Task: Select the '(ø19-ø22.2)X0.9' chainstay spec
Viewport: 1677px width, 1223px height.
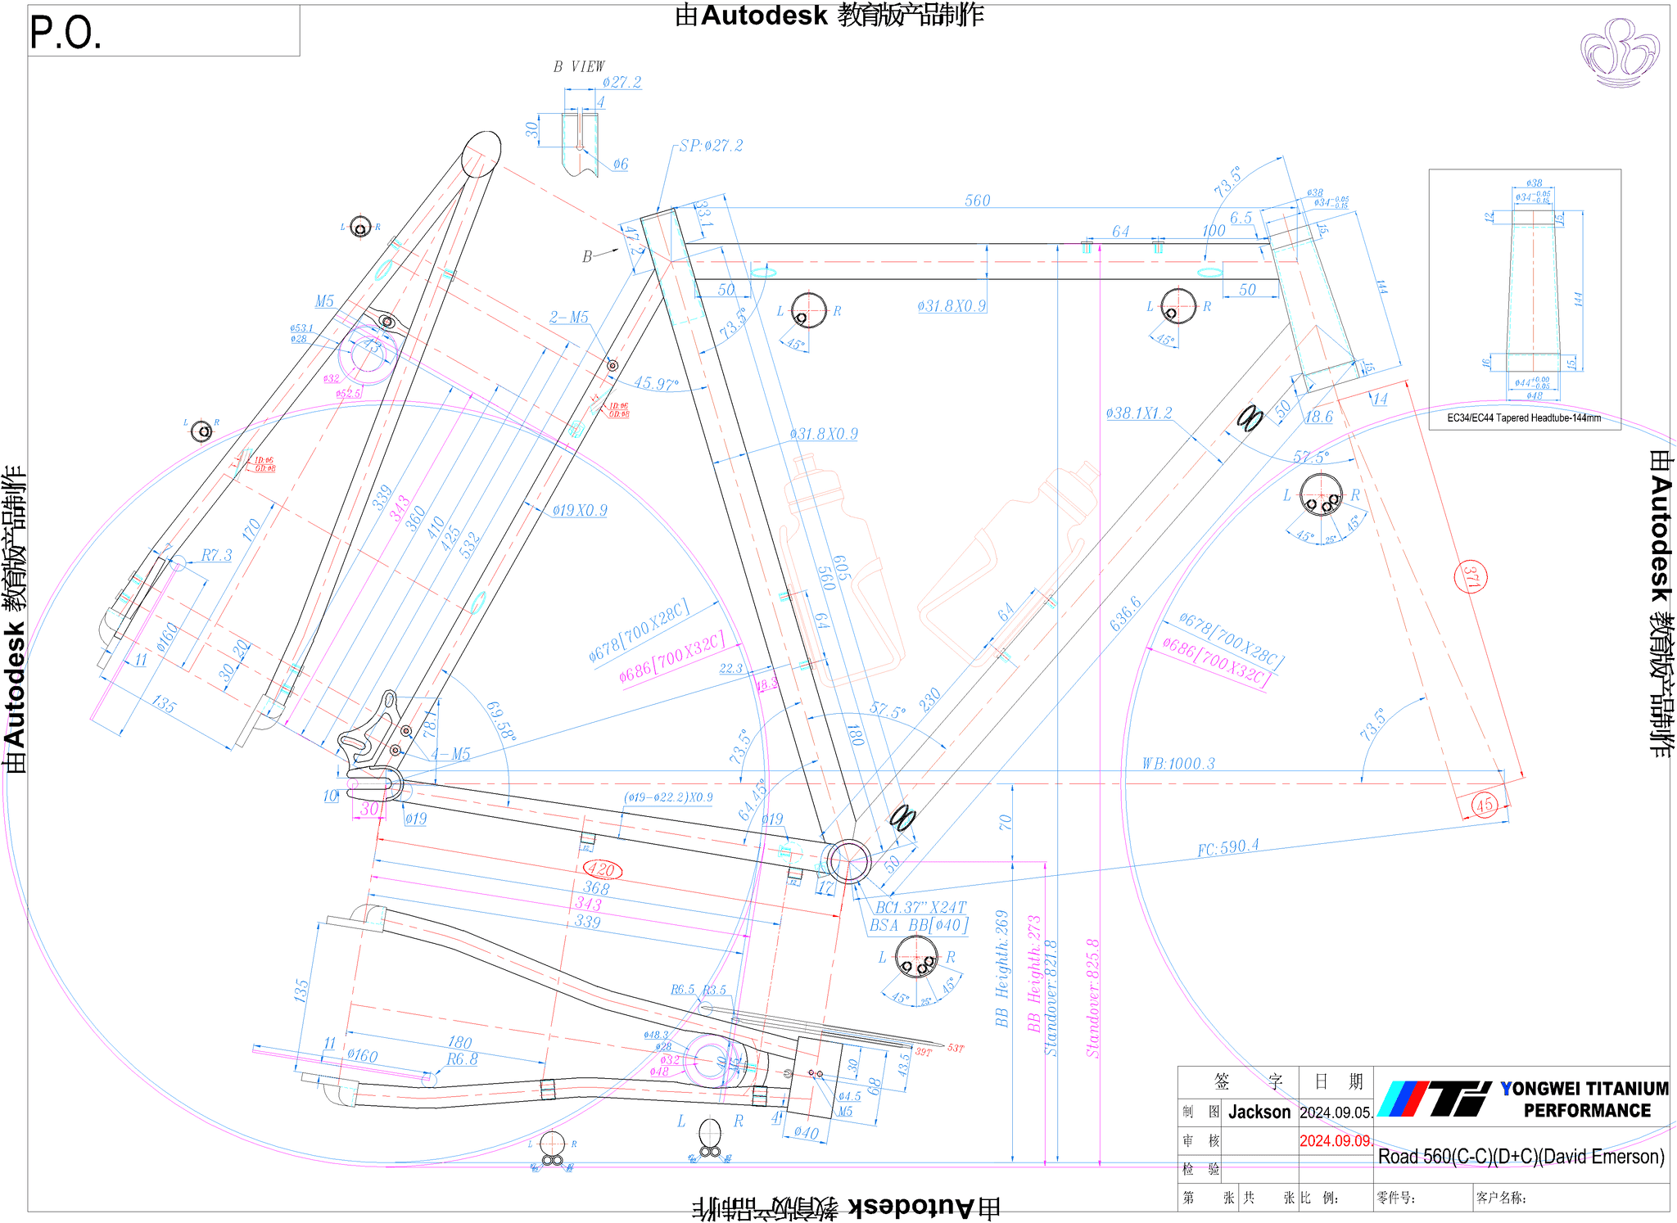Action: [668, 797]
